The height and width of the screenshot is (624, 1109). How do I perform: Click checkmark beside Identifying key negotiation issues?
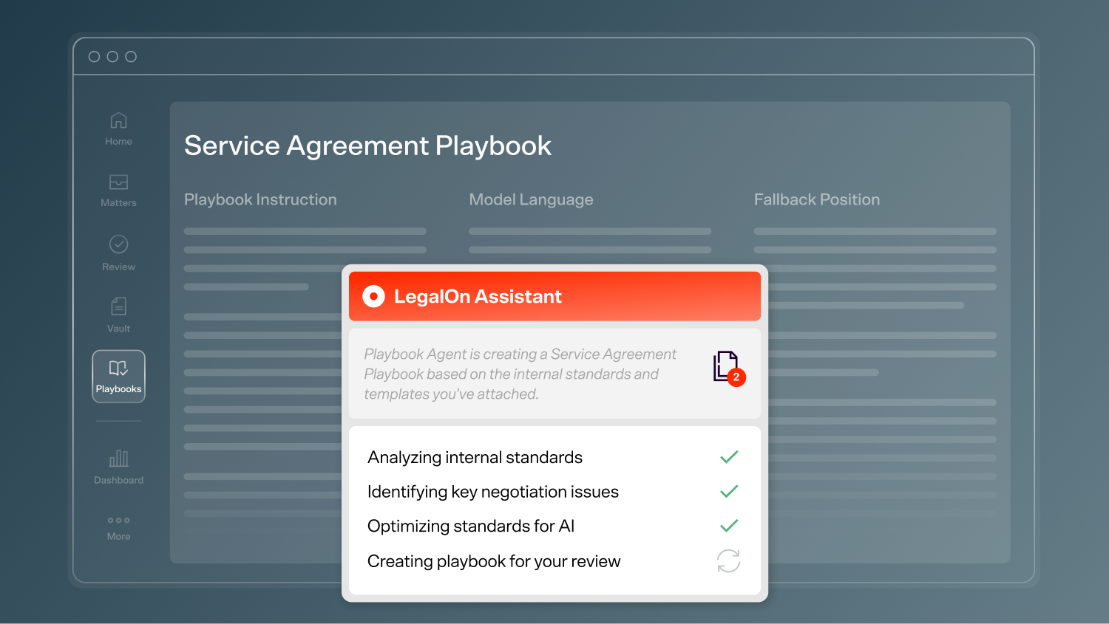click(x=729, y=491)
